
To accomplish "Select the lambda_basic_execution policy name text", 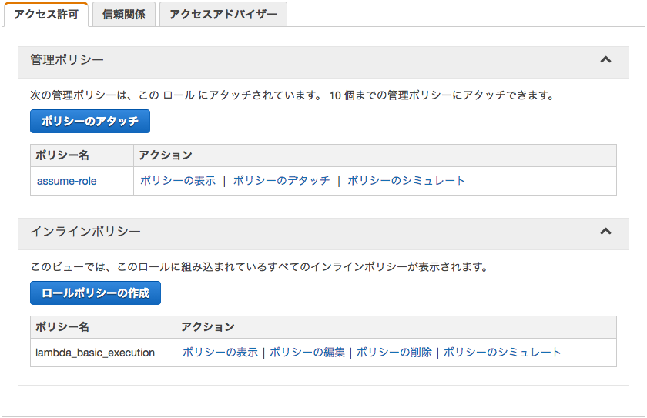I will coord(95,353).
